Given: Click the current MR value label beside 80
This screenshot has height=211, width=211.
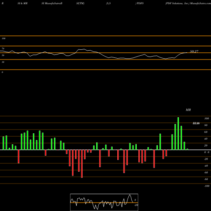Looking at the screenshot, I should point(196,123).
